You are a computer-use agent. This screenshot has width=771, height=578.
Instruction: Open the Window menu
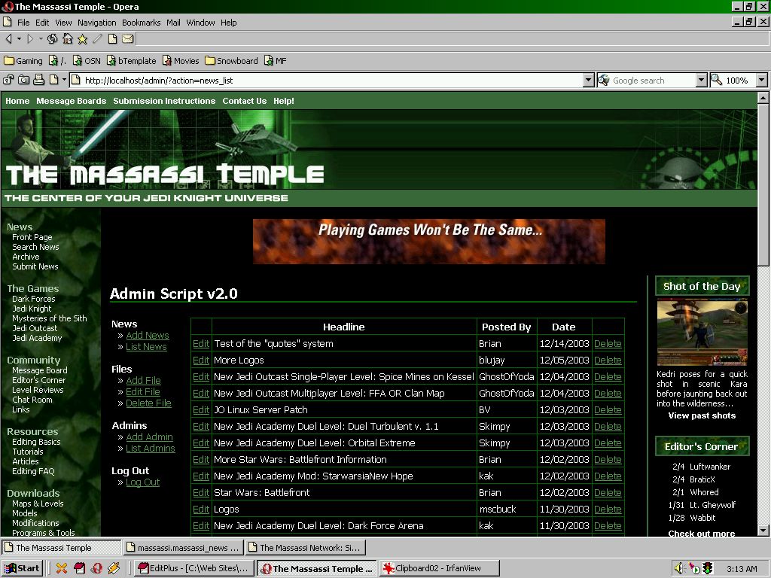(200, 23)
